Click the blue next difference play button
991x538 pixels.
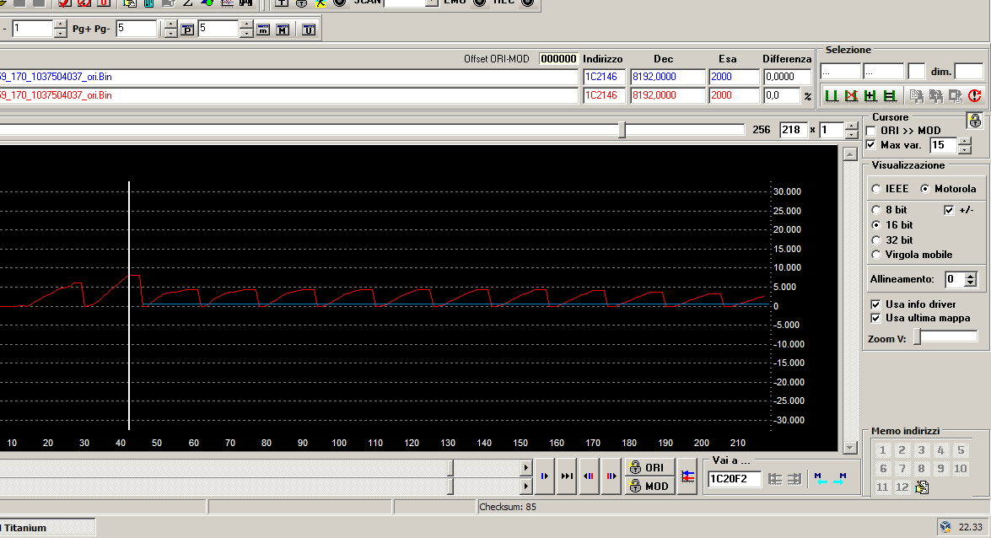544,476
